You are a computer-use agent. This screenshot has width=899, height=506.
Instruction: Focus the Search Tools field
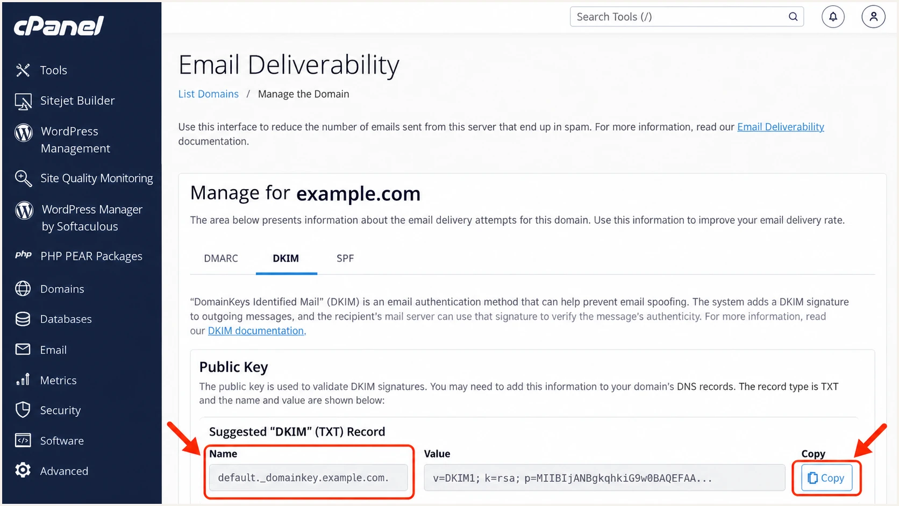click(687, 17)
